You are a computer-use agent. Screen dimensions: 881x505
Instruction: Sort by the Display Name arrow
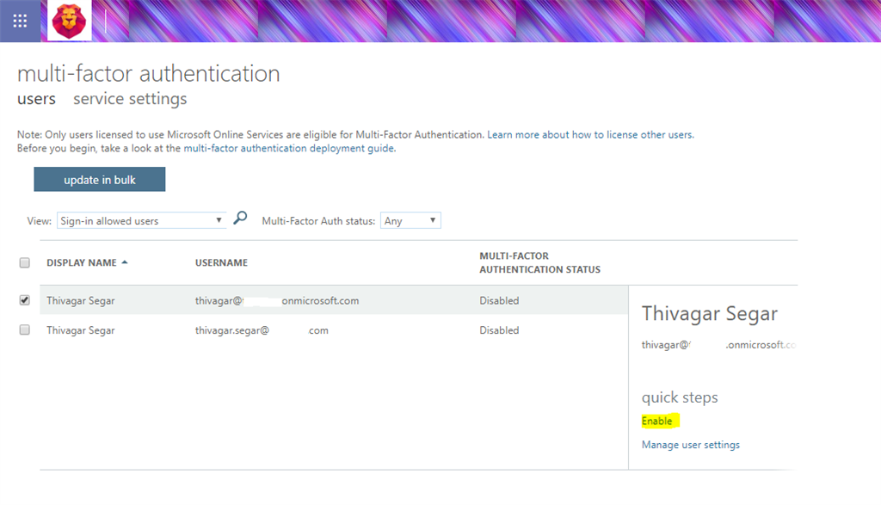[125, 262]
